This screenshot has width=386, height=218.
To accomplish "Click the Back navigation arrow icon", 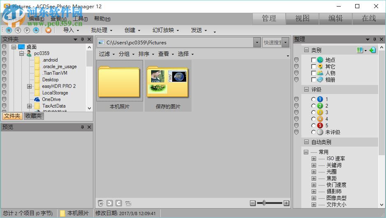I will point(18,30).
